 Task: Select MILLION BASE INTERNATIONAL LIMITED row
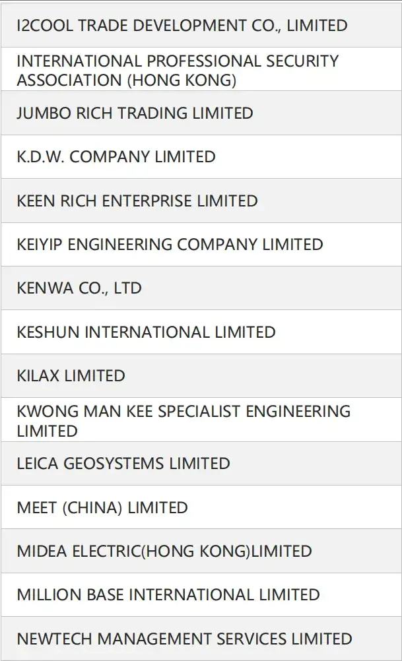[x=201, y=595]
